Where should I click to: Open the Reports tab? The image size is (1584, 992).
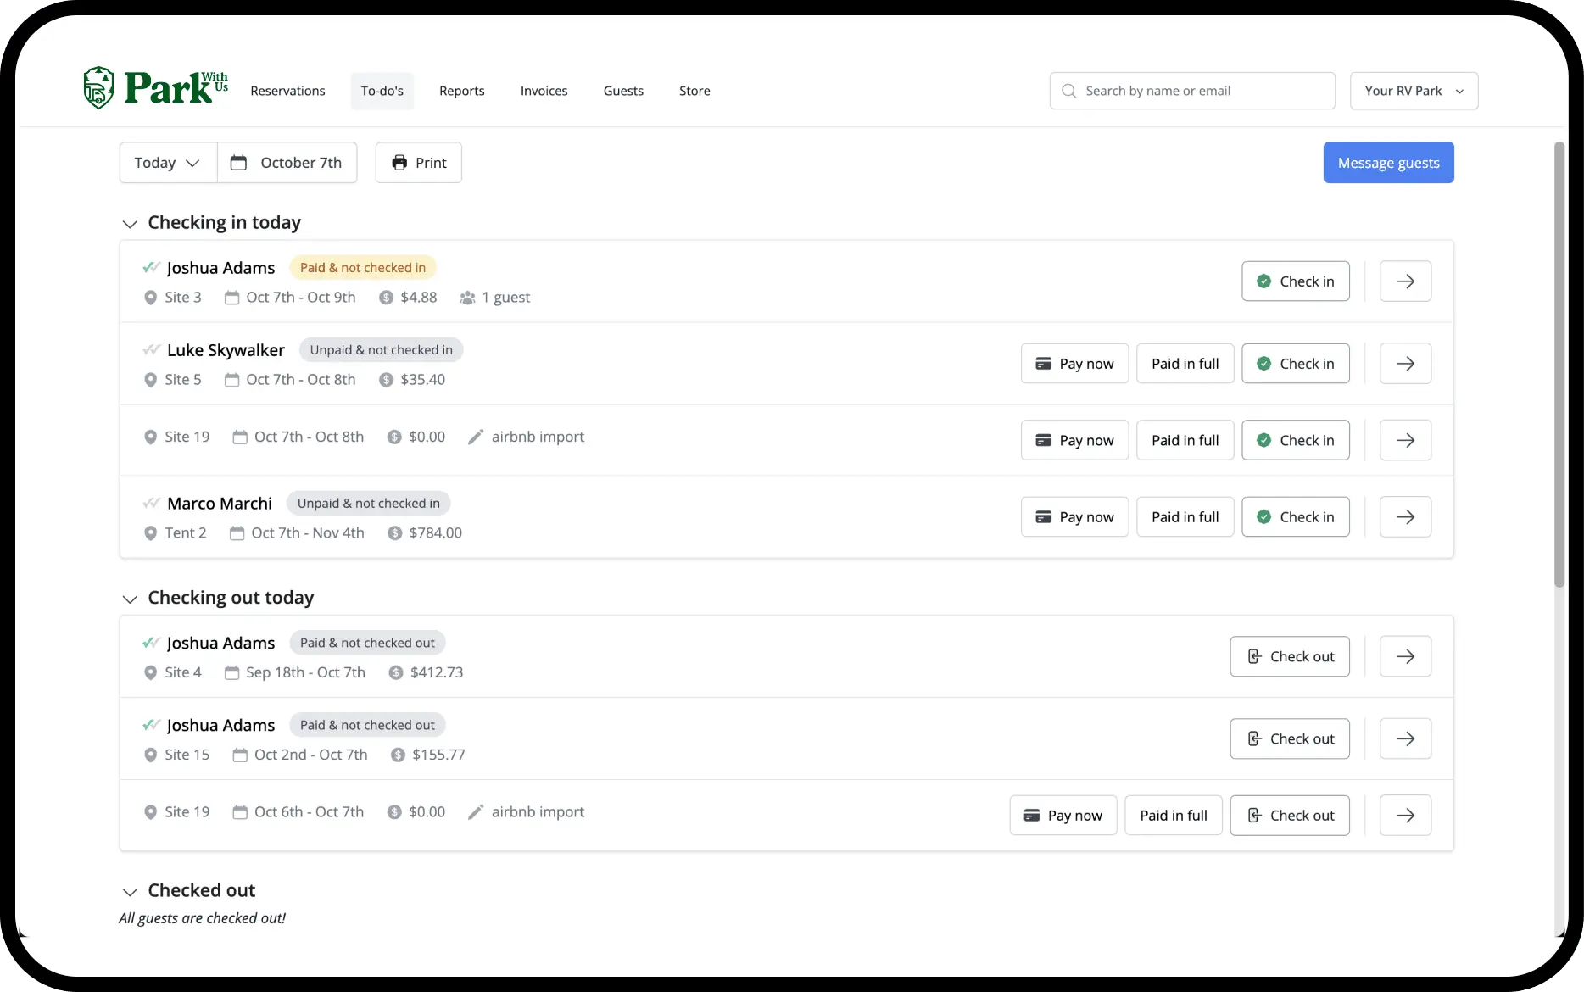(462, 91)
